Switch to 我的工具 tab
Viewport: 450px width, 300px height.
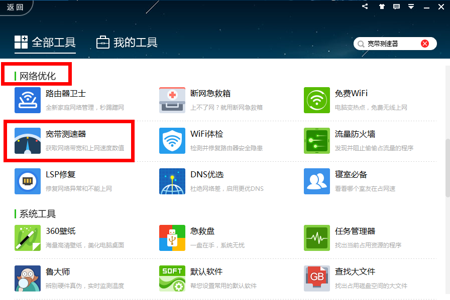pyautogui.click(x=127, y=43)
